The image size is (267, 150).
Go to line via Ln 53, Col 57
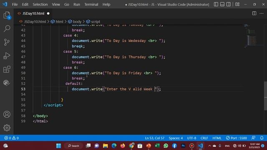(155, 138)
